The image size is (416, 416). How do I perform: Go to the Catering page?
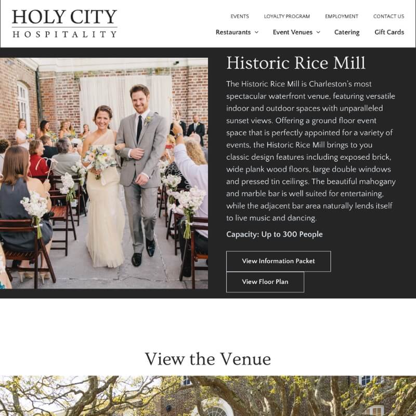[x=347, y=32]
